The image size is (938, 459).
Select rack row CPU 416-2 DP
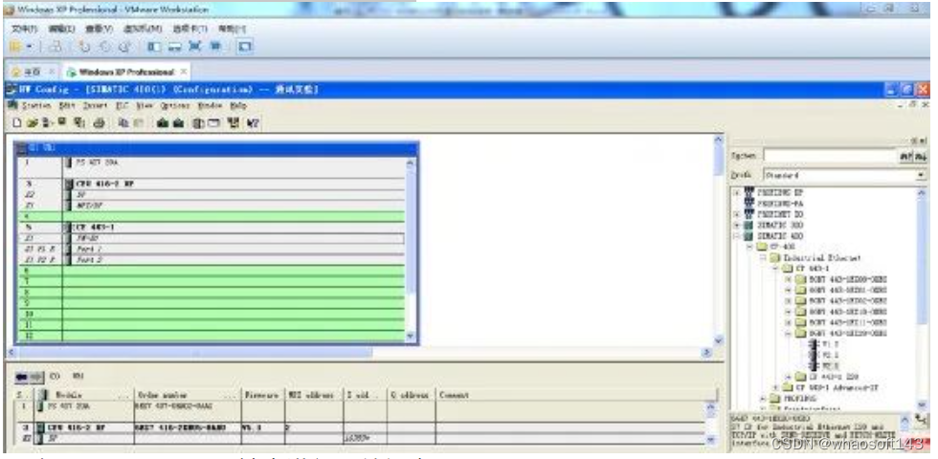[210, 184]
